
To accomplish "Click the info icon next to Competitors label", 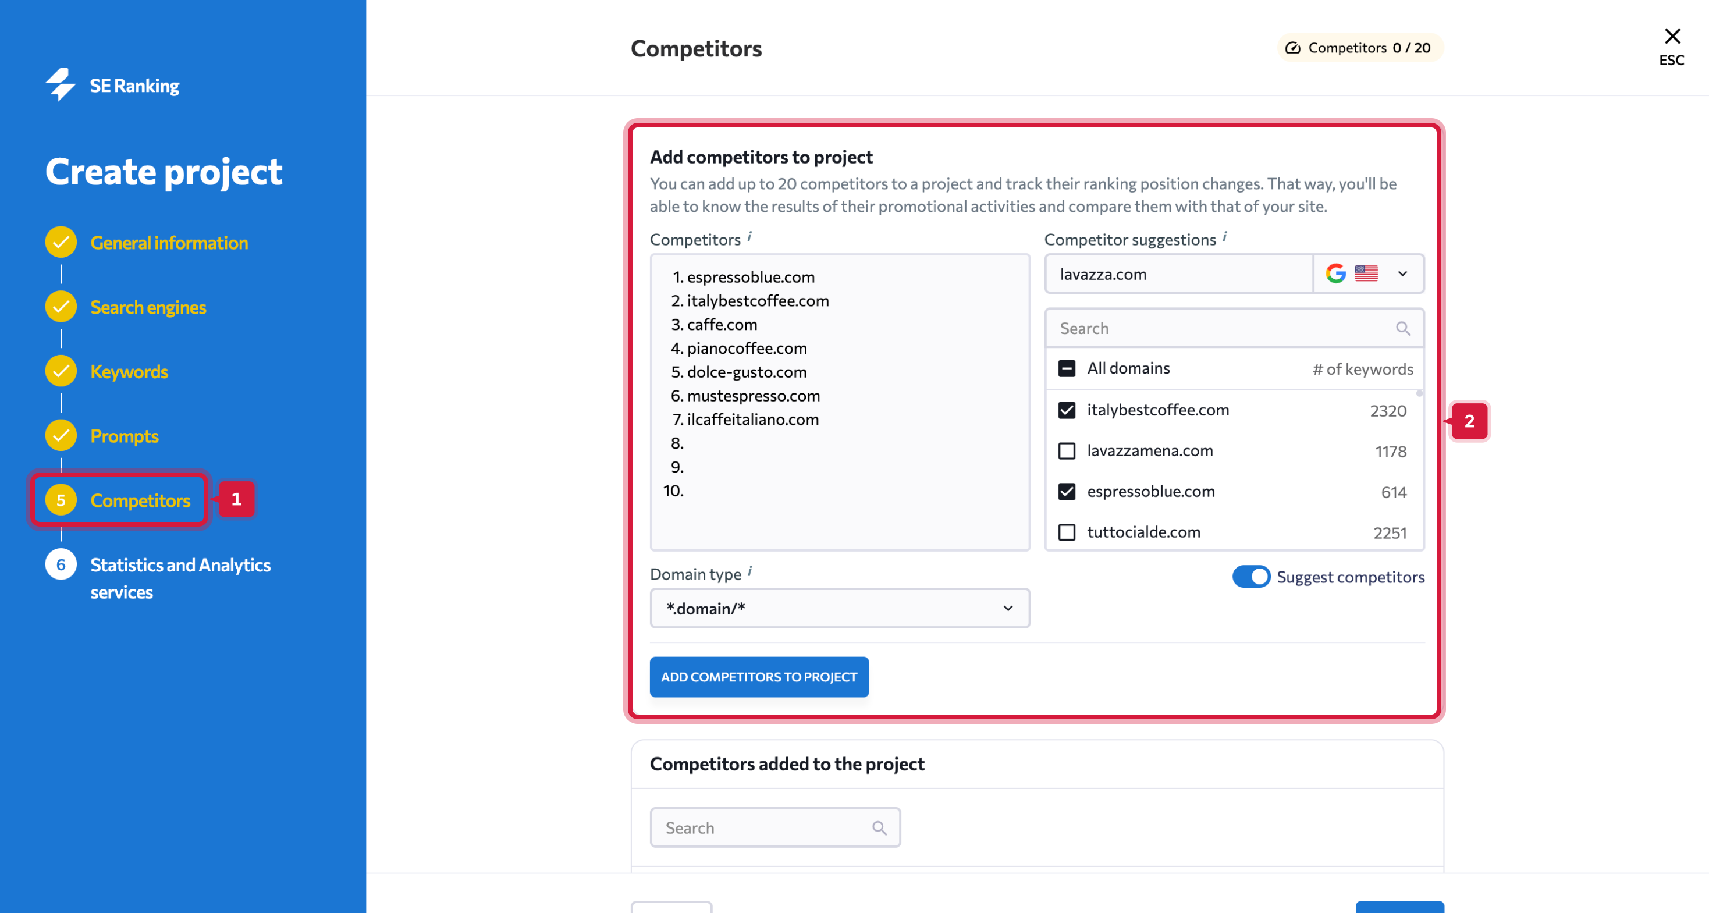I will [749, 237].
